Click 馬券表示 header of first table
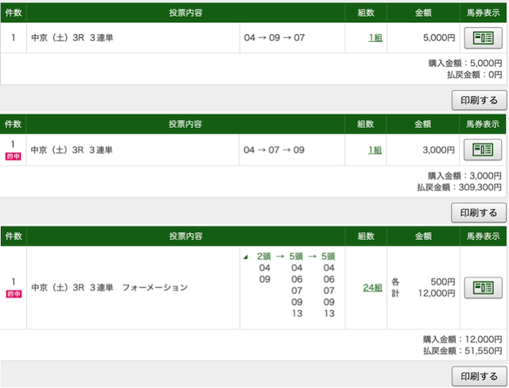 pyautogui.click(x=483, y=13)
